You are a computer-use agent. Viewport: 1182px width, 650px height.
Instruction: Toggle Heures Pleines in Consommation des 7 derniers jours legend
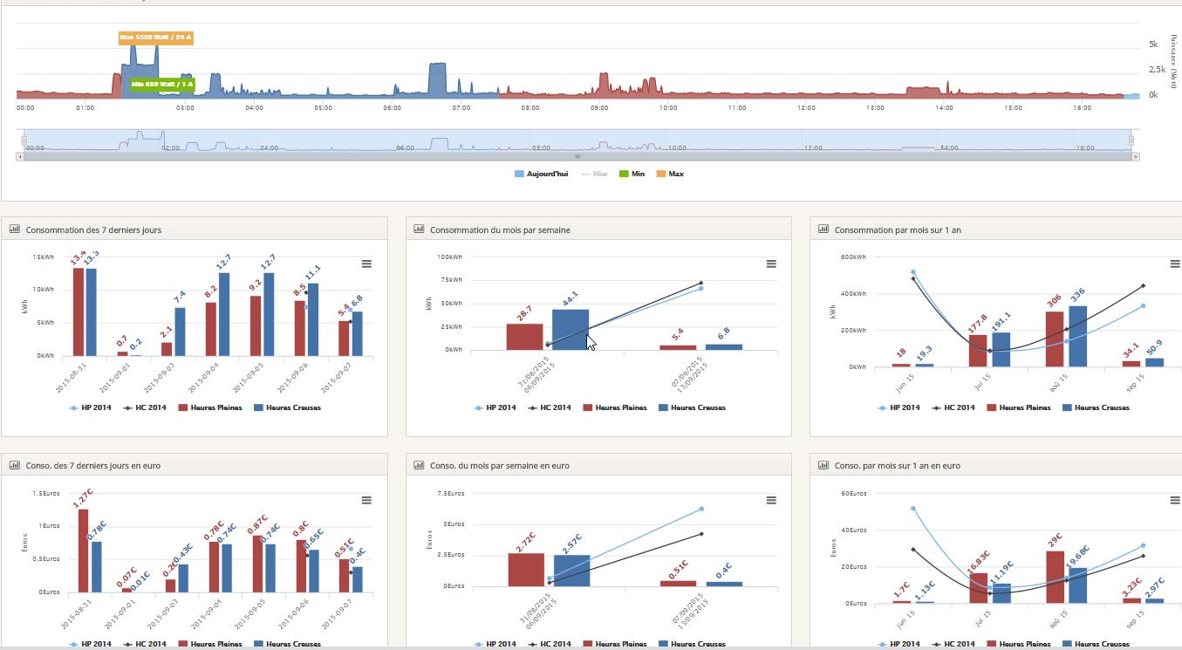point(210,407)
